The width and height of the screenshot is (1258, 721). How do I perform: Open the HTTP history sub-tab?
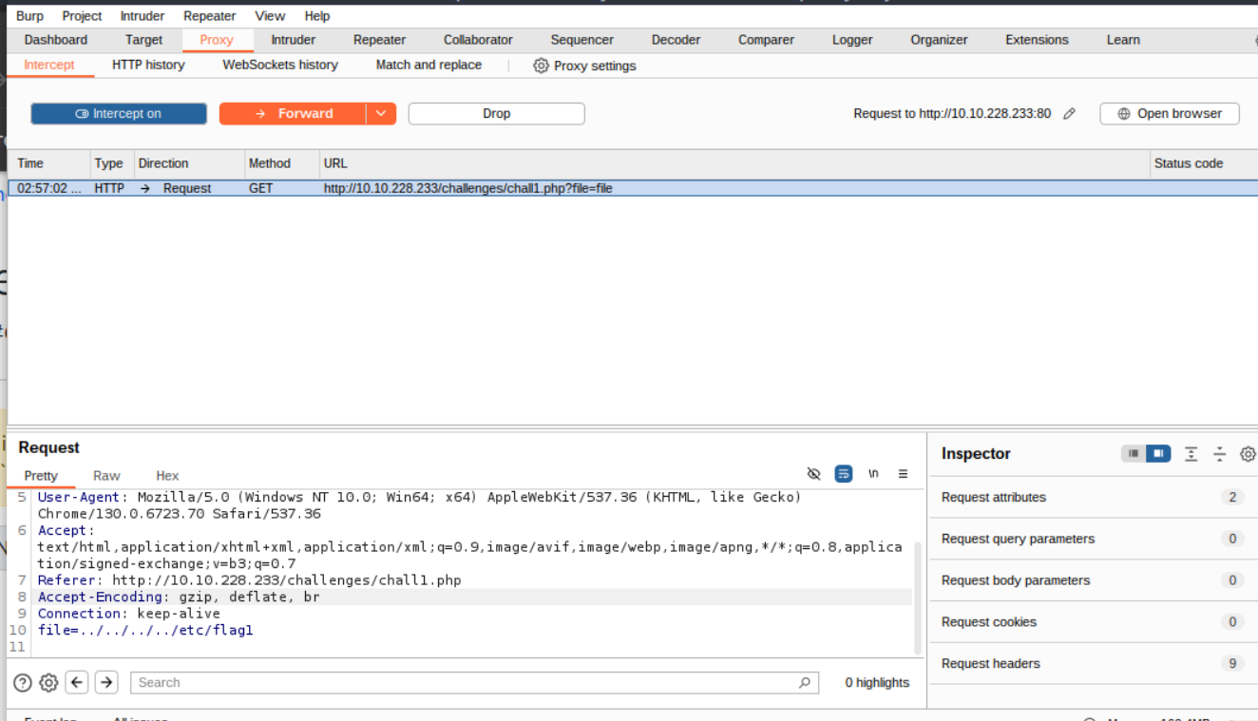pyautogui.click(x=148, y=66)
